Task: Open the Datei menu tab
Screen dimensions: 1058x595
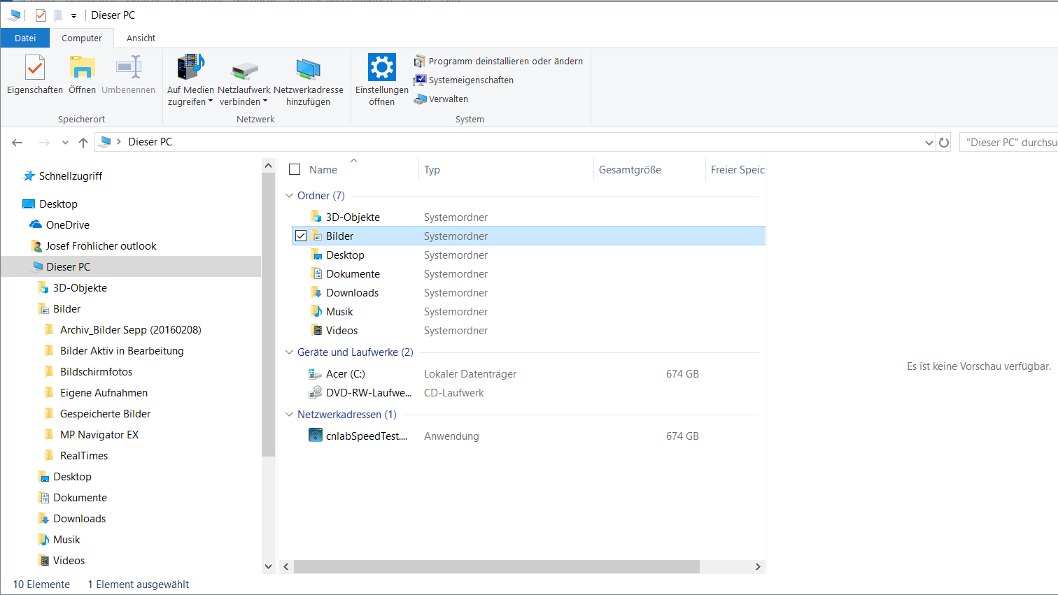Action: pos(25,38)
